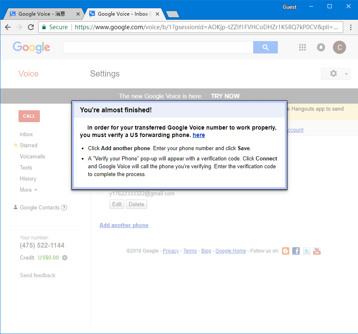The height and width of the screenshot is (334, 358).
Task: Click the Google Contacts person icon
Action: 15,207
